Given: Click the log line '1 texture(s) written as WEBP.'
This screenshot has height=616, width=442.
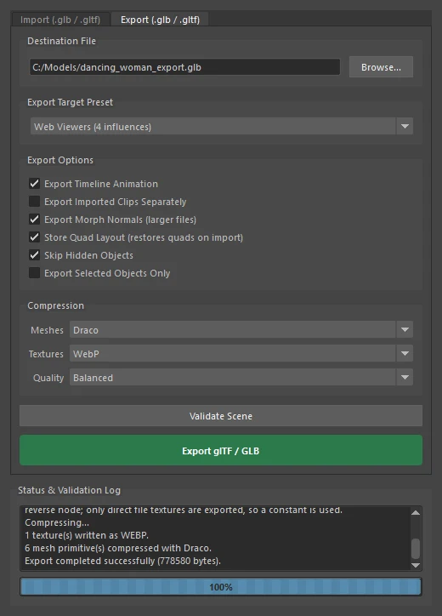Looking at the screenshot, I should (87, 535).
